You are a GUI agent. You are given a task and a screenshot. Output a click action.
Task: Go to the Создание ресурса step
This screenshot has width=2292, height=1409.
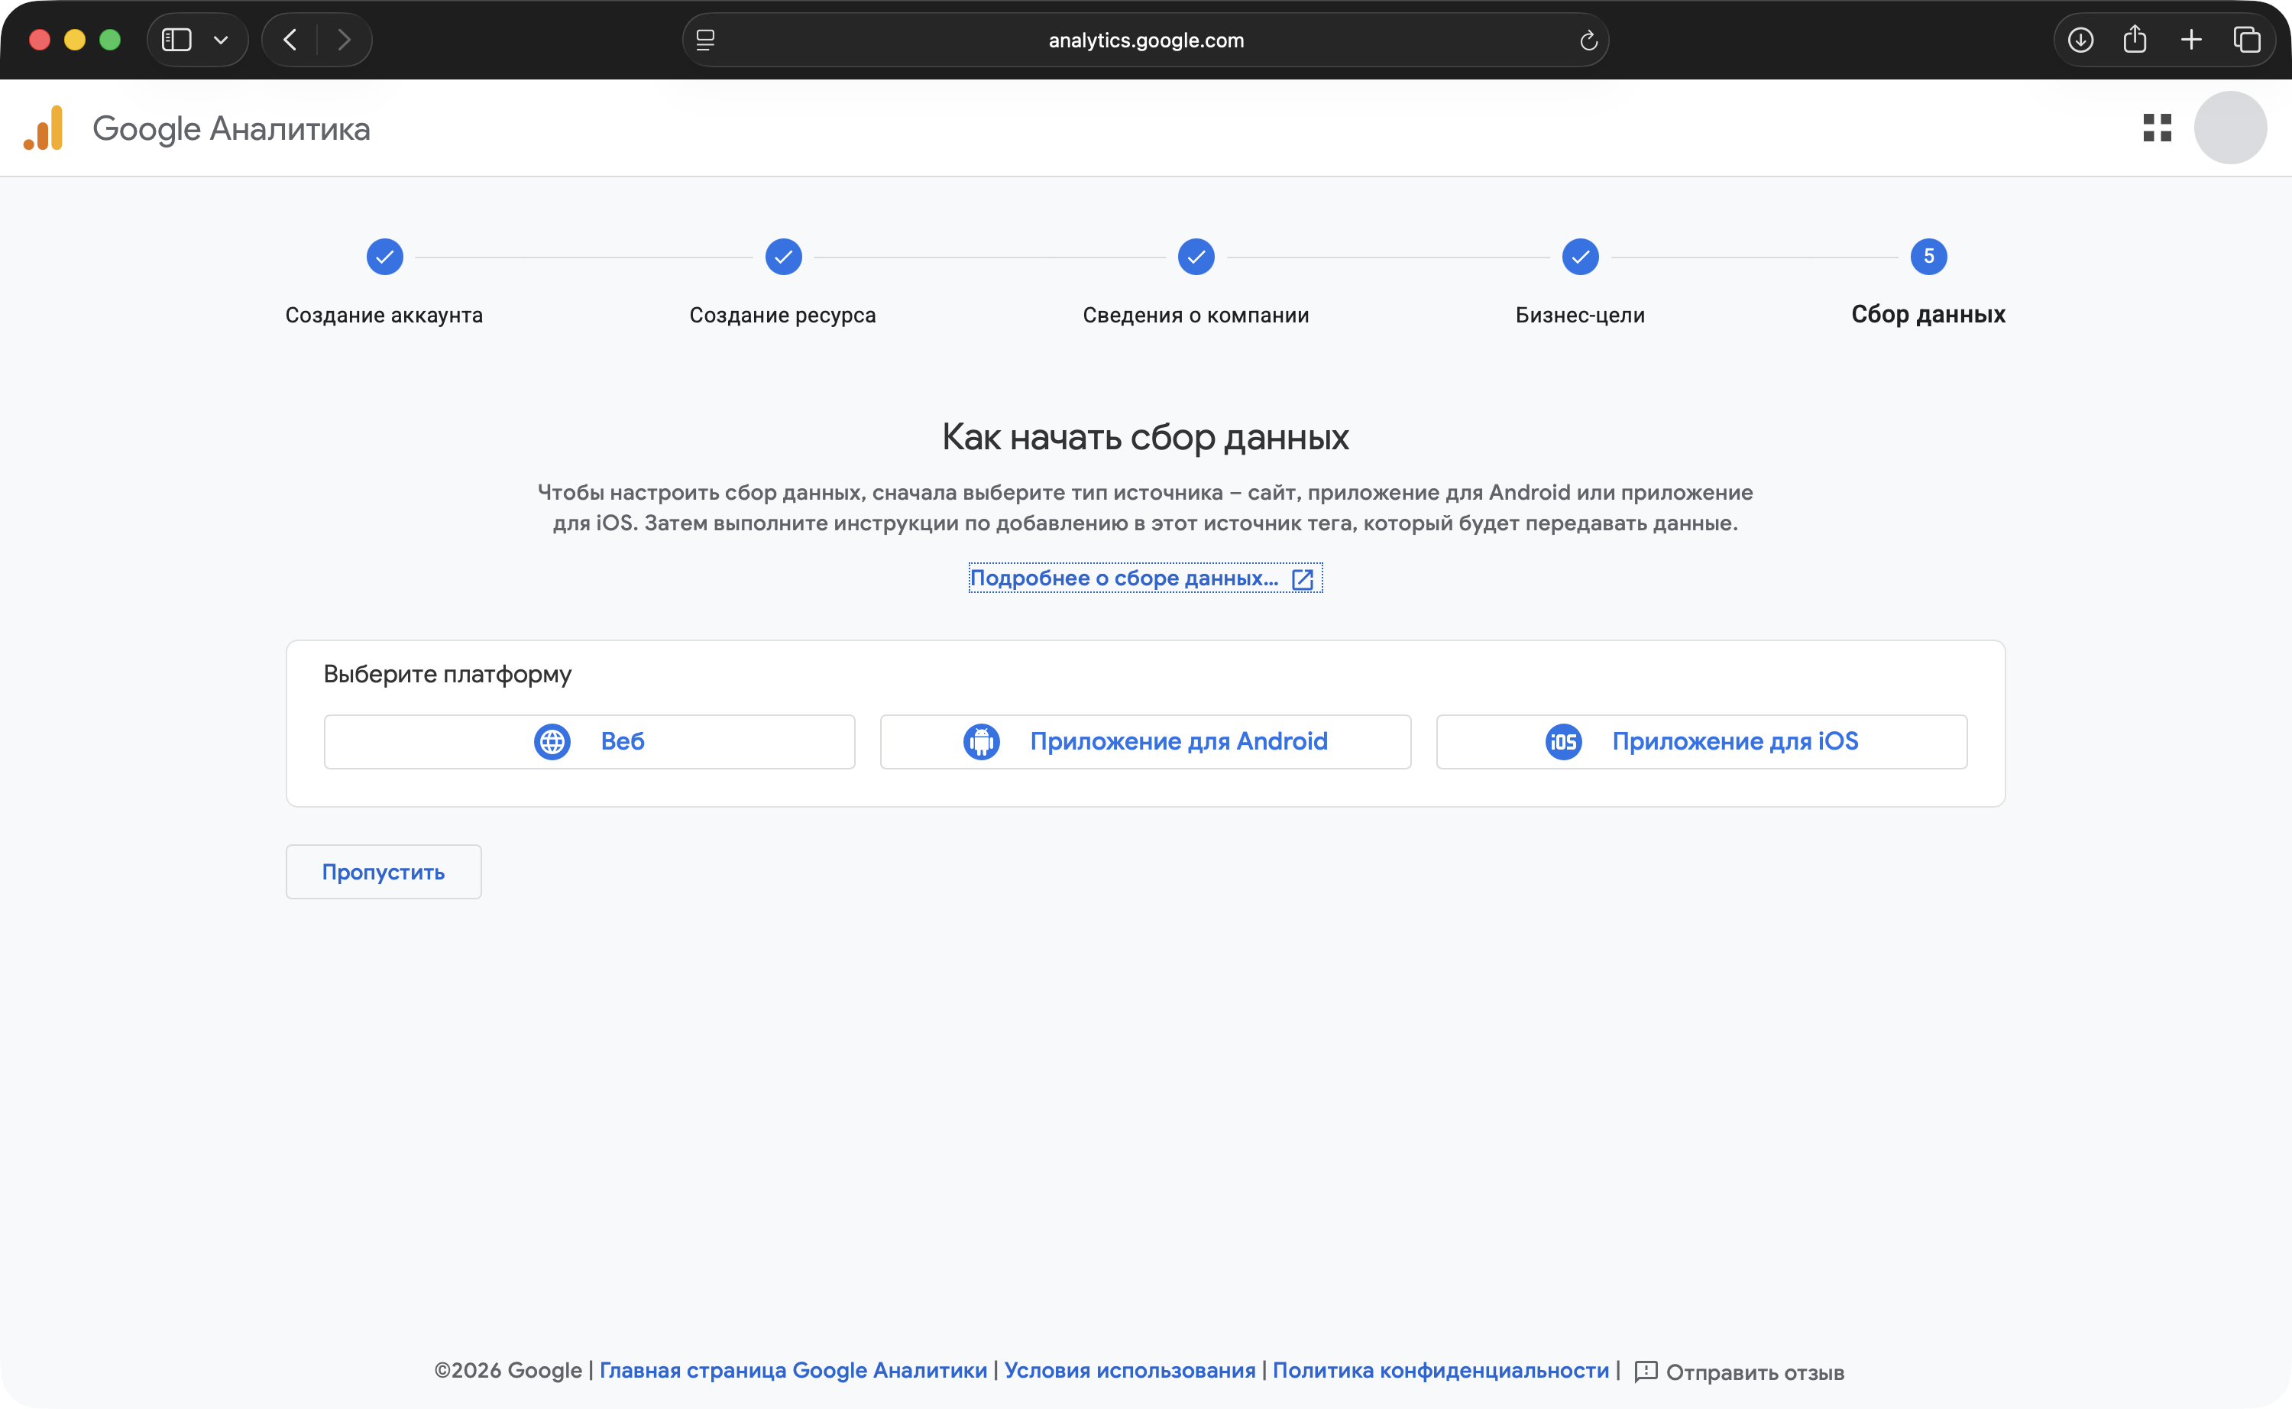(x=782, y=283)
